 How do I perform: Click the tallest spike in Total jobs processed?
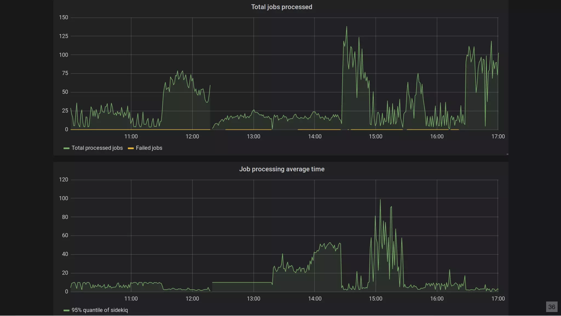click(347, 27)
